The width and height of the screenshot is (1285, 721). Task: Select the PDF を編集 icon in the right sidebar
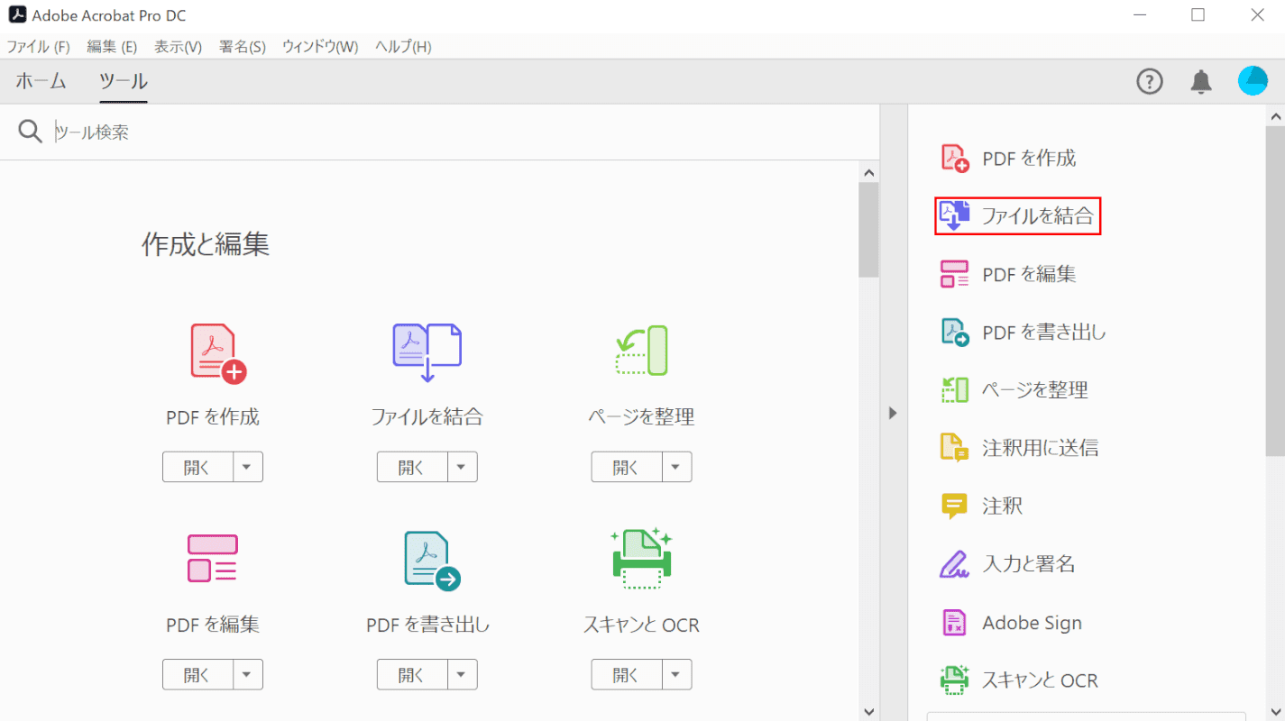pos(954,274)
